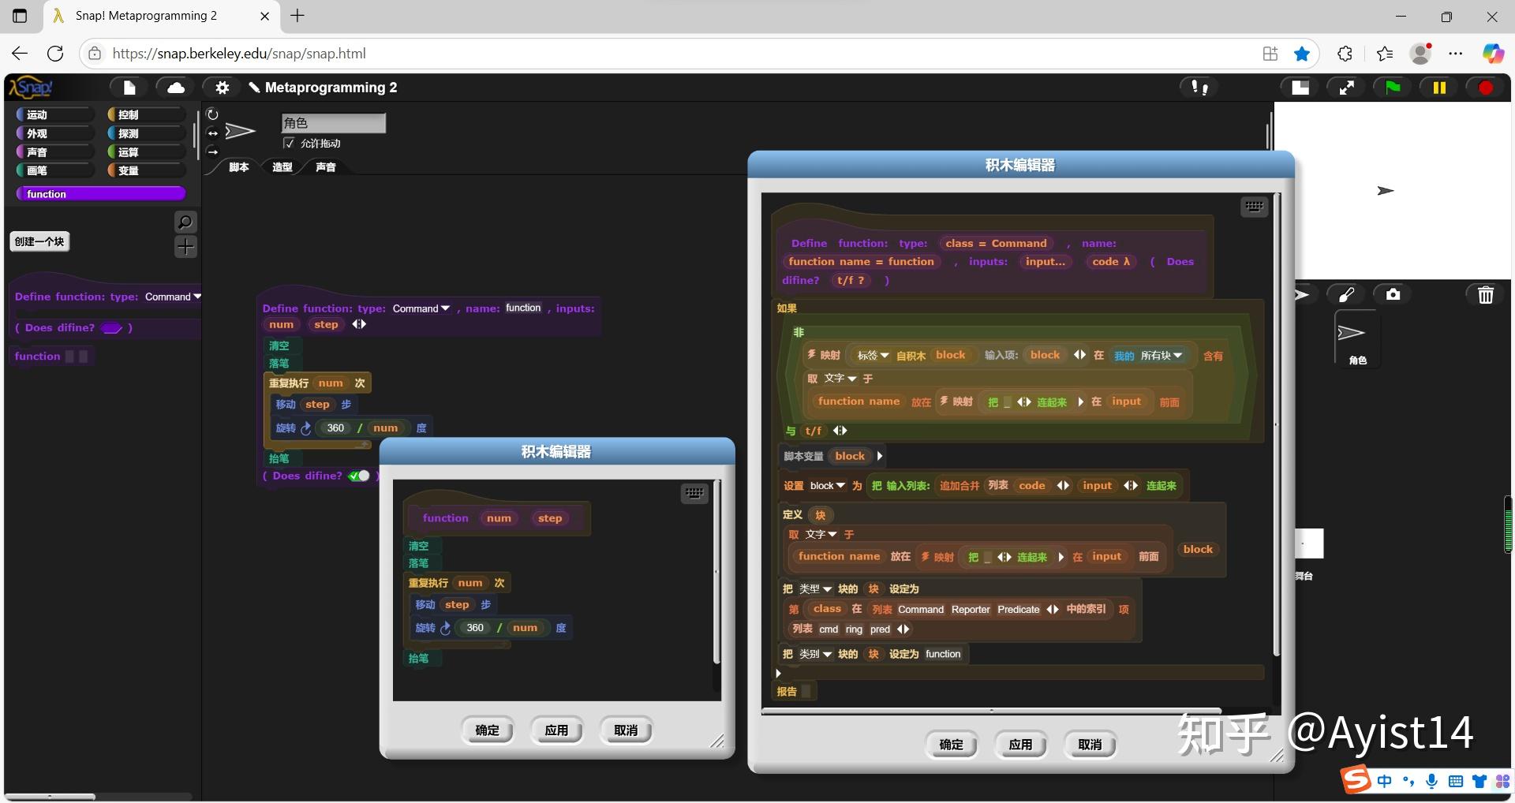
Task: Click the trash can above the sprite corral
Action: (x=1484, y=294)
